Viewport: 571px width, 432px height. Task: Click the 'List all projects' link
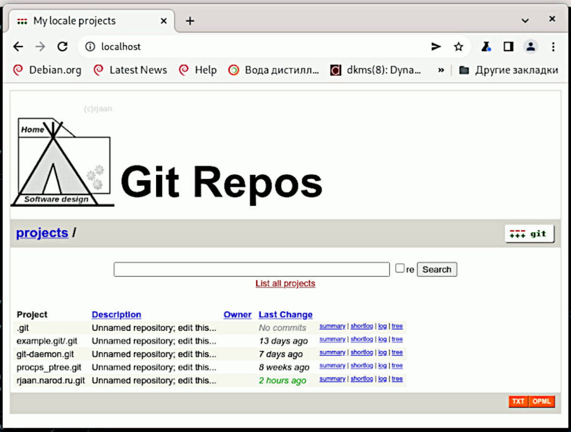coord(285,284)
